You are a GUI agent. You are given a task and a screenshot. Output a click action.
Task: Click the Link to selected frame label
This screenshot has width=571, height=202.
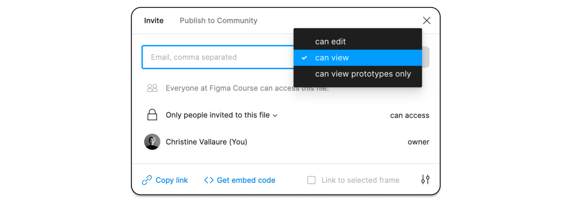pos(360,180)
